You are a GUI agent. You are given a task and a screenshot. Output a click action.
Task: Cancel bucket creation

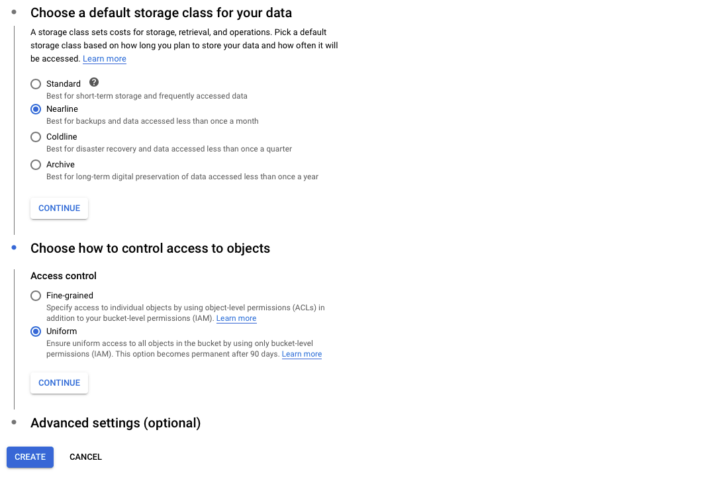coord(85,457)
